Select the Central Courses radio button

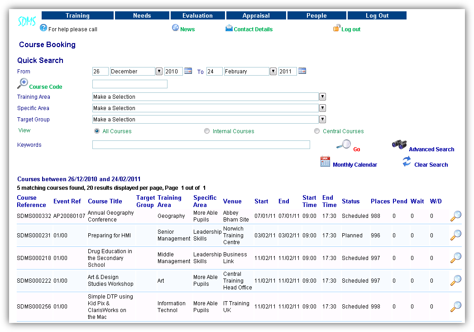[317, 131]
